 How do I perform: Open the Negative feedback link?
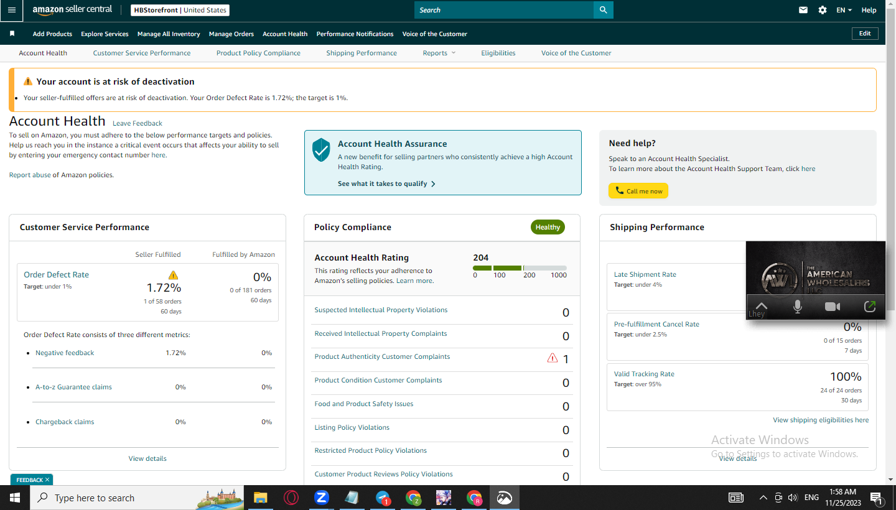point(65,353)
